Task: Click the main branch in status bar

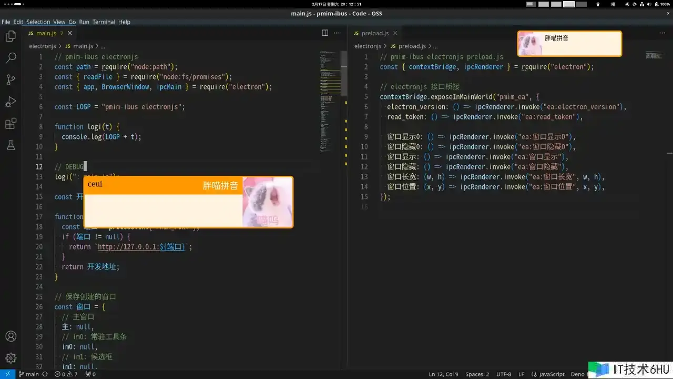Action: coord(28,374)
